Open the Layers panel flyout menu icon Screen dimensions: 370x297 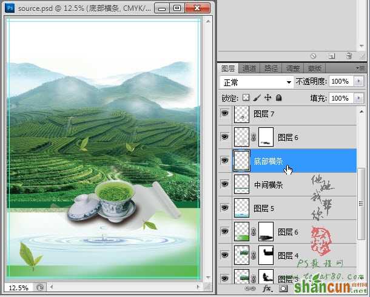pyautogui.click(x=360, y=68)
